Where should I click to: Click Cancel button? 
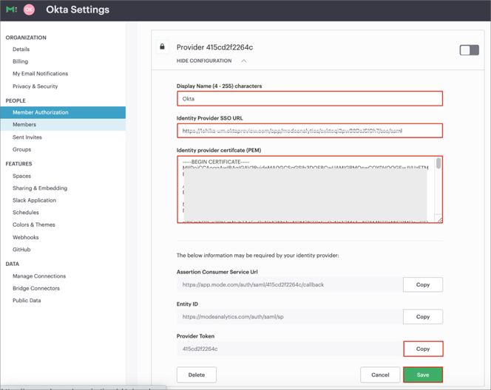coord(380,374)
